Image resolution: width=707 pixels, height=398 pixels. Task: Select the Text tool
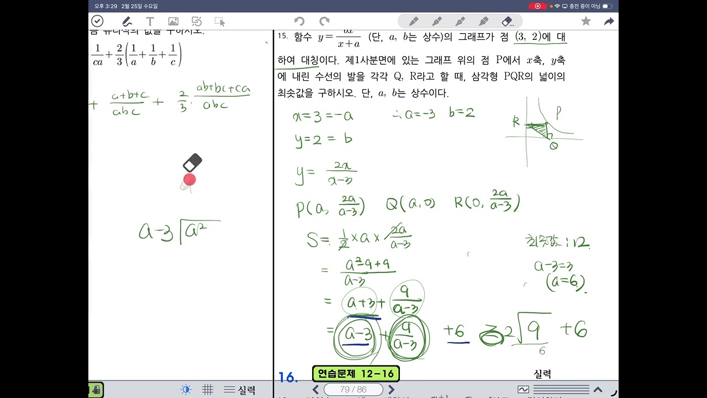coord(150,22)
